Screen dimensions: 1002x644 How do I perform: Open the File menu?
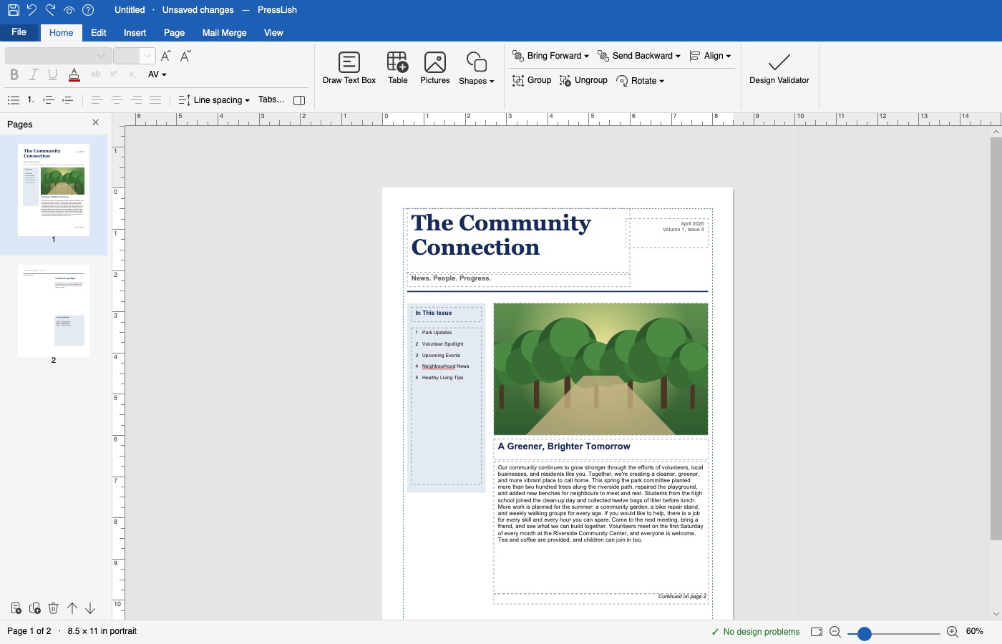click(19, 32)
